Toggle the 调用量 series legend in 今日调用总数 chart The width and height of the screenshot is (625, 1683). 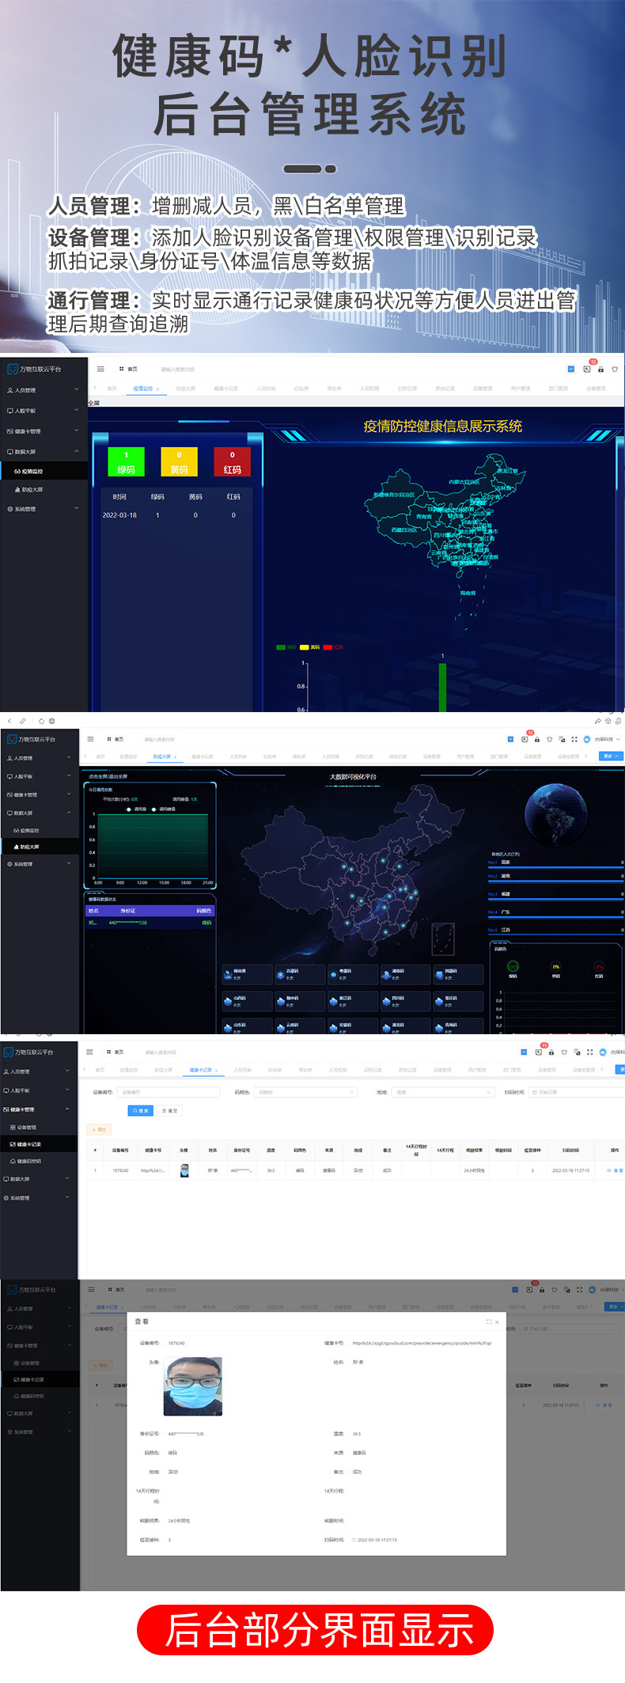135,809
